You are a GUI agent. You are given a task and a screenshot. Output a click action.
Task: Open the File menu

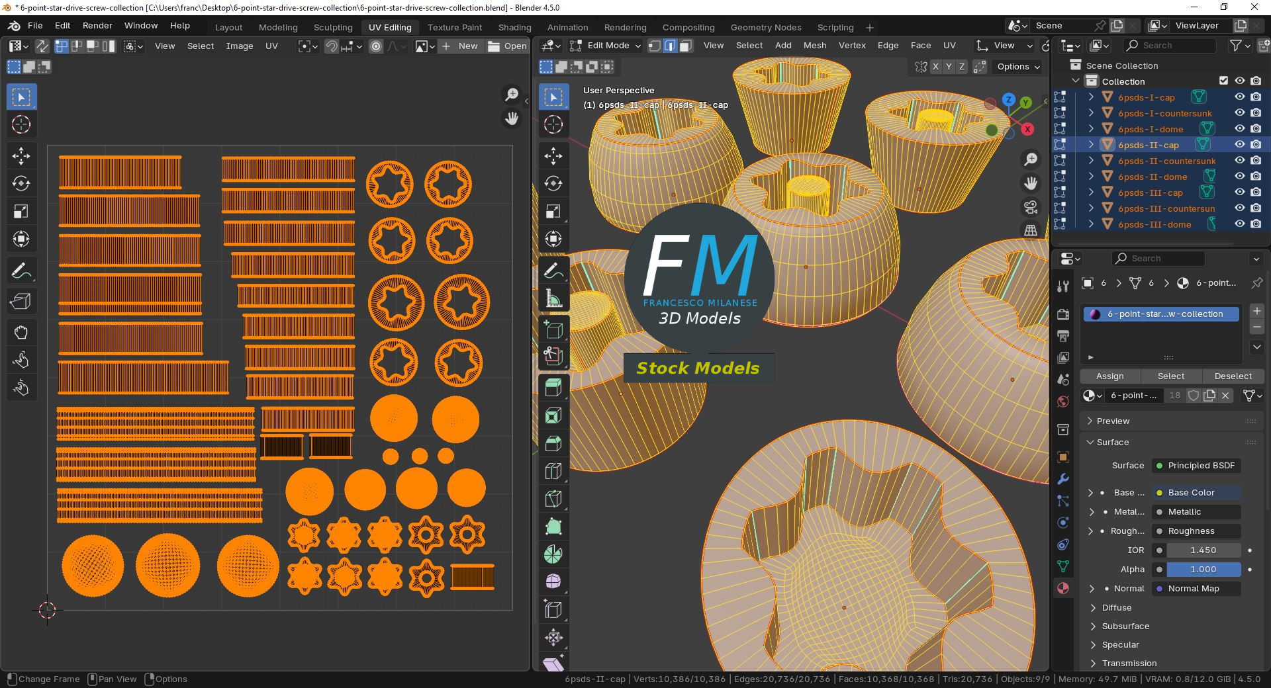35,26
